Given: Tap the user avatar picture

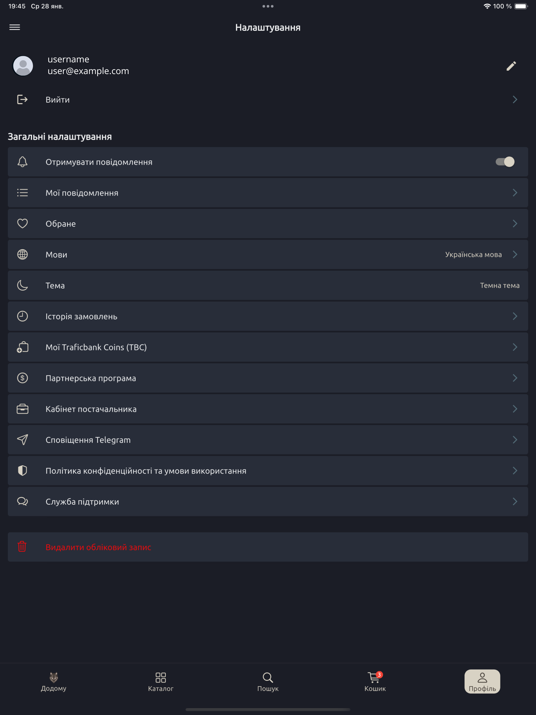Looking at the screenshot, I should tap(23, 66).
